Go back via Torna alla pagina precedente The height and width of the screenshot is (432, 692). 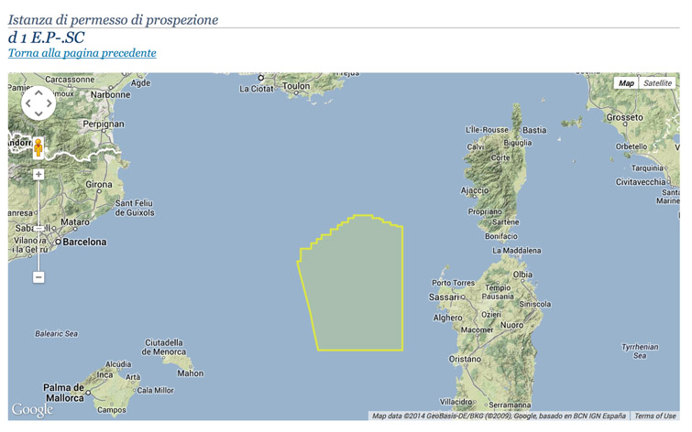tap(82, 53)
